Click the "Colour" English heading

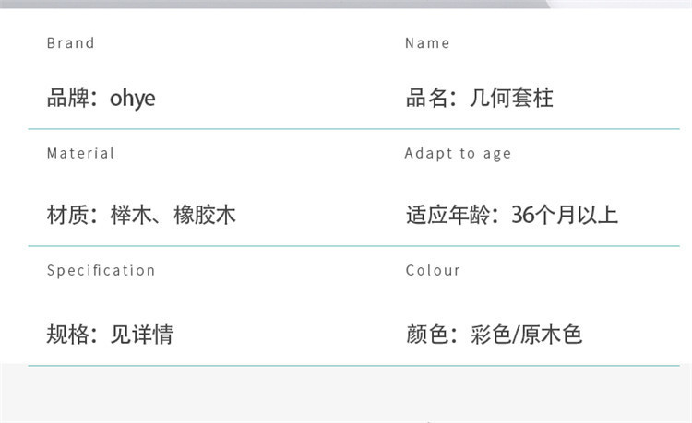click(x=433, y=271)
